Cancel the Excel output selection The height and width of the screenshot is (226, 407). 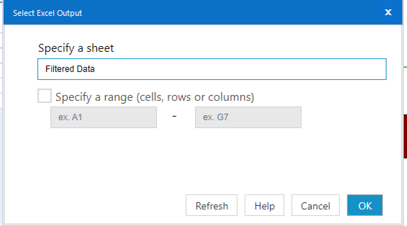tap(315, 205)
